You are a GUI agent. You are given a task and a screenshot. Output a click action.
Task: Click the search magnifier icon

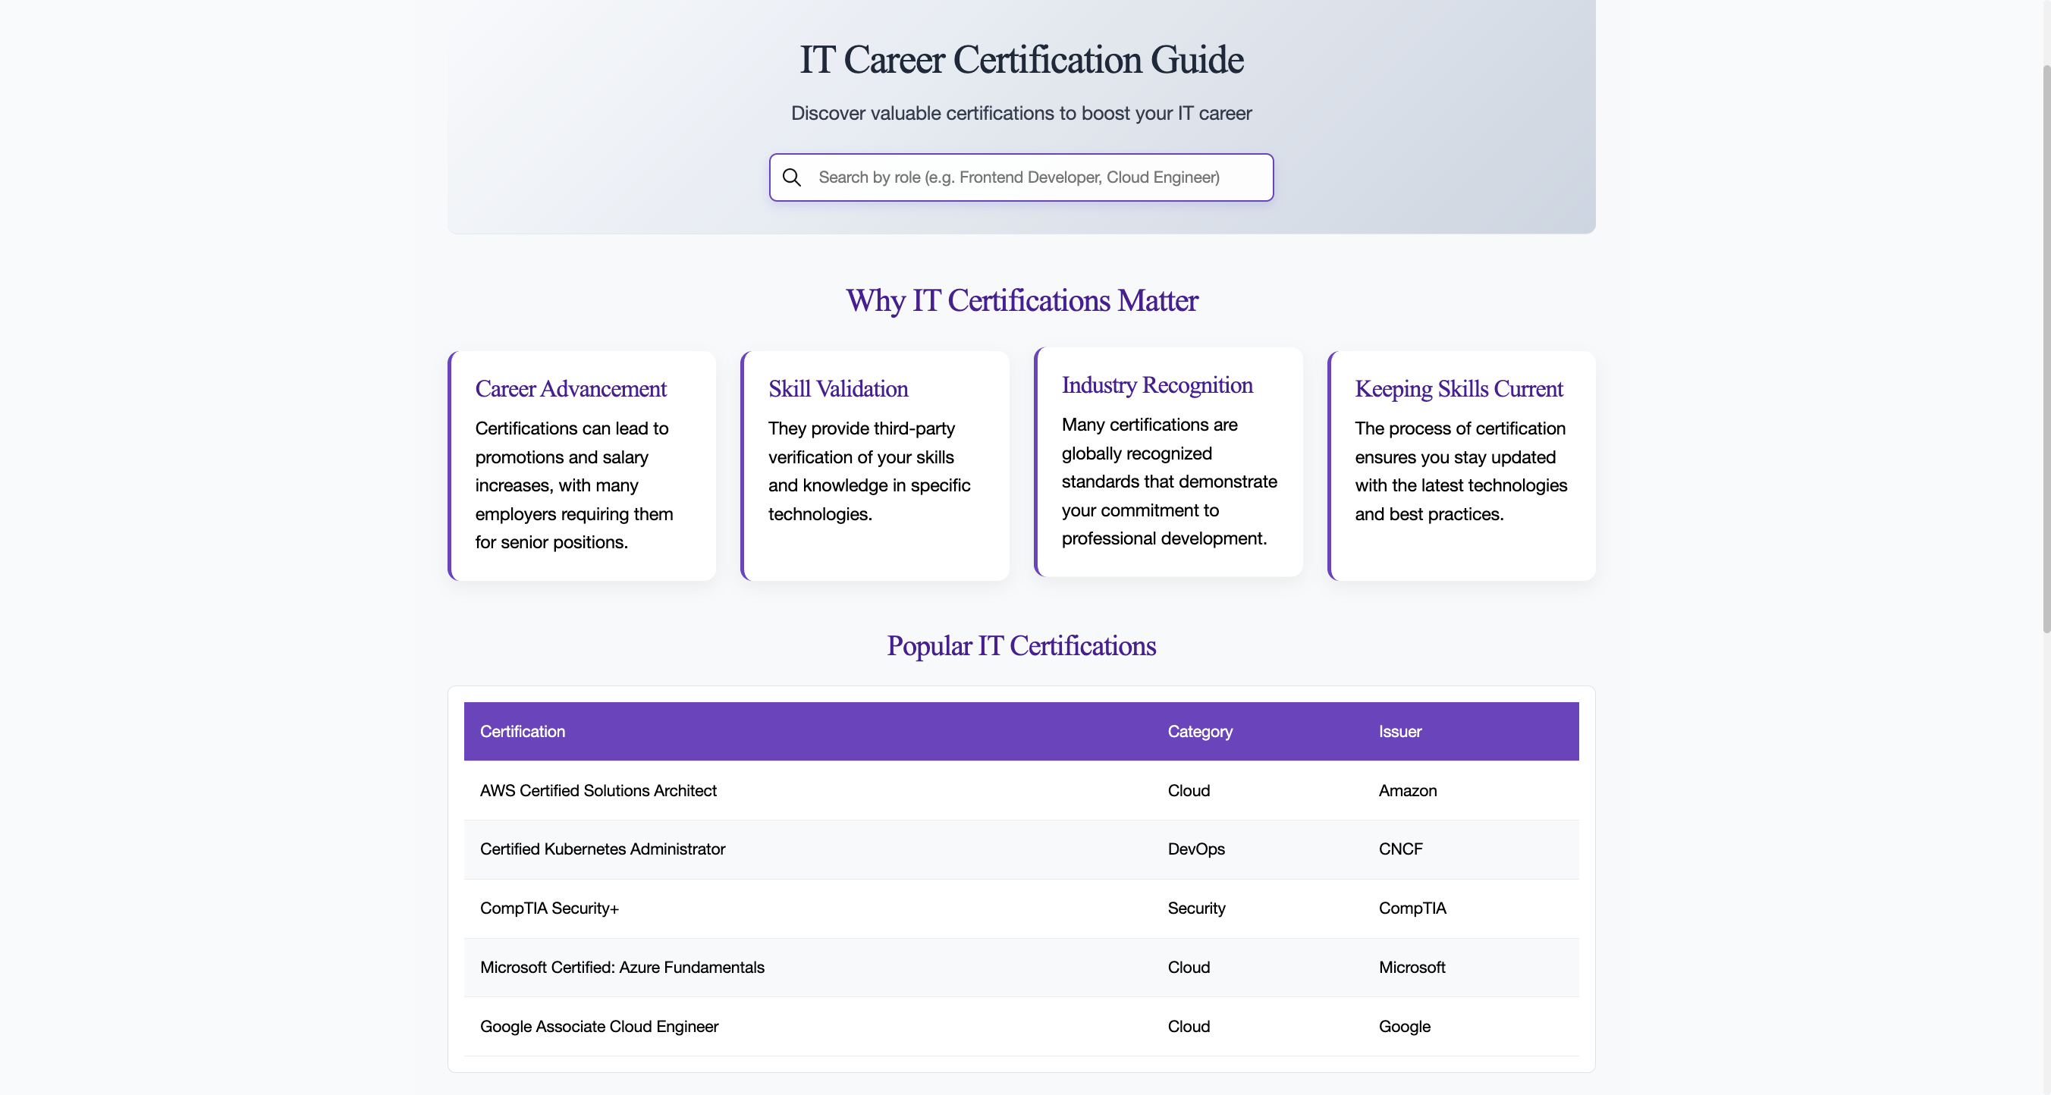(791, 177)
